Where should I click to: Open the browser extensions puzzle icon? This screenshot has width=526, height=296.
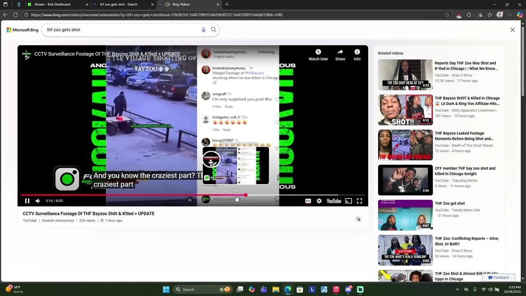coord(469,15)
